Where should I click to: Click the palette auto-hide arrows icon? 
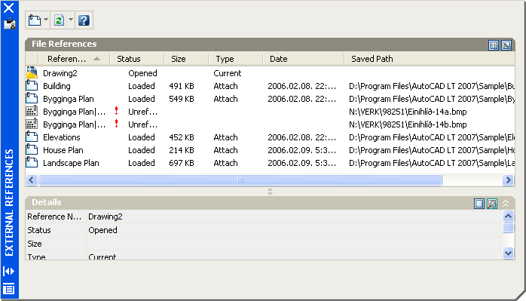coord(9,271)
